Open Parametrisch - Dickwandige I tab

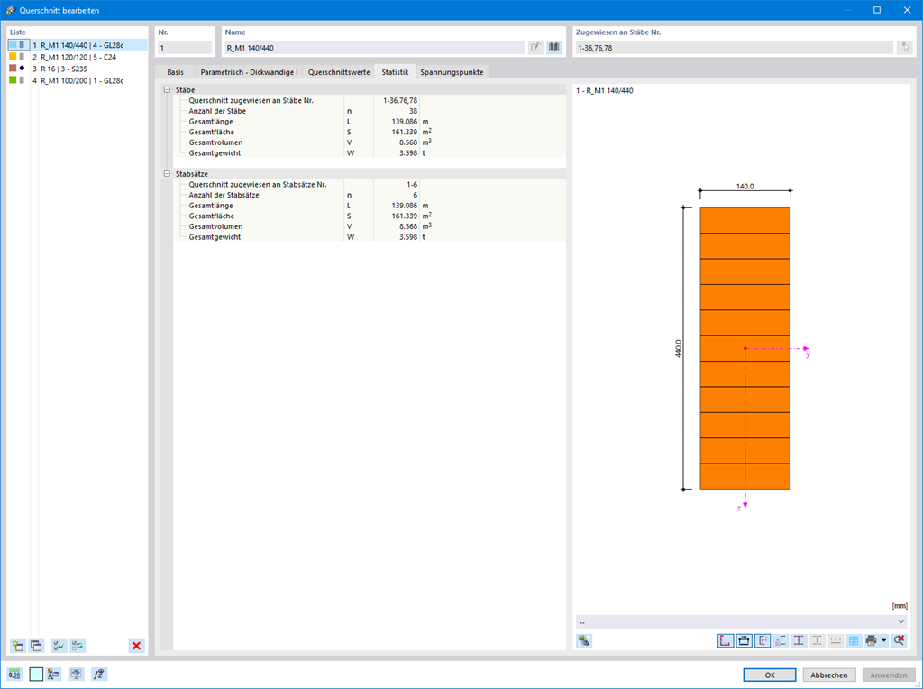pyautogui.click(x=249, y=72)
